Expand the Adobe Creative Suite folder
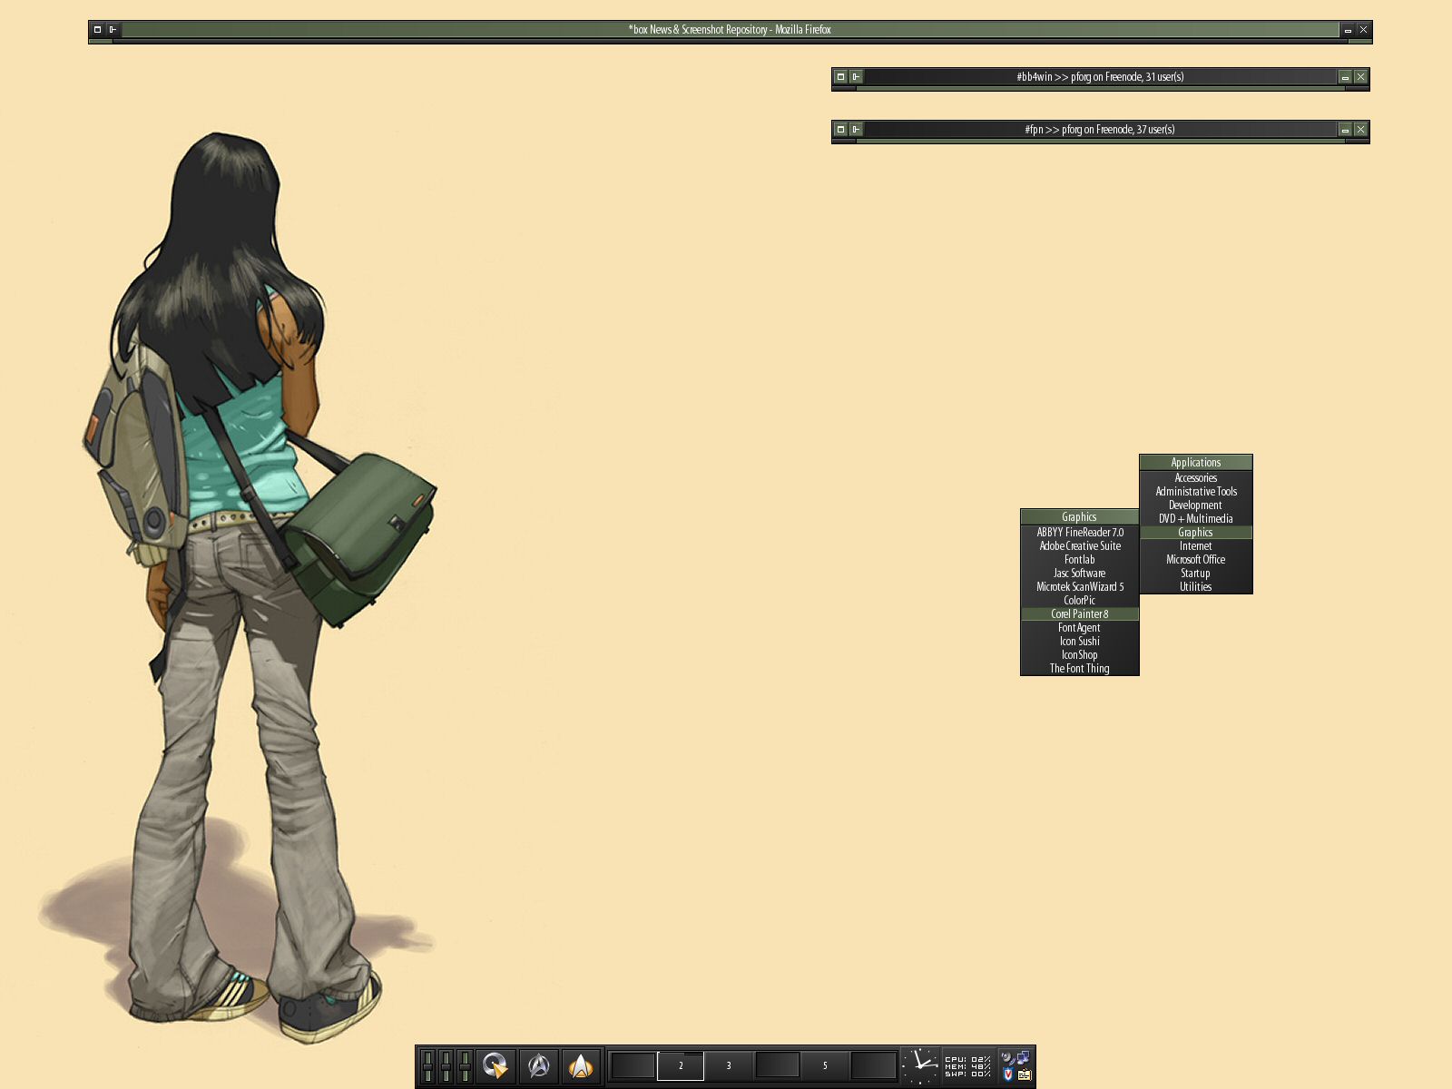Viewport: 1452px width, 1089px height. (1080, 546)
